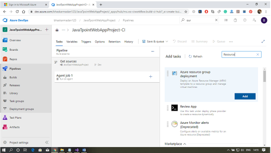
Task: Add a task to Agent job 1
Action: tap(150, 77)
